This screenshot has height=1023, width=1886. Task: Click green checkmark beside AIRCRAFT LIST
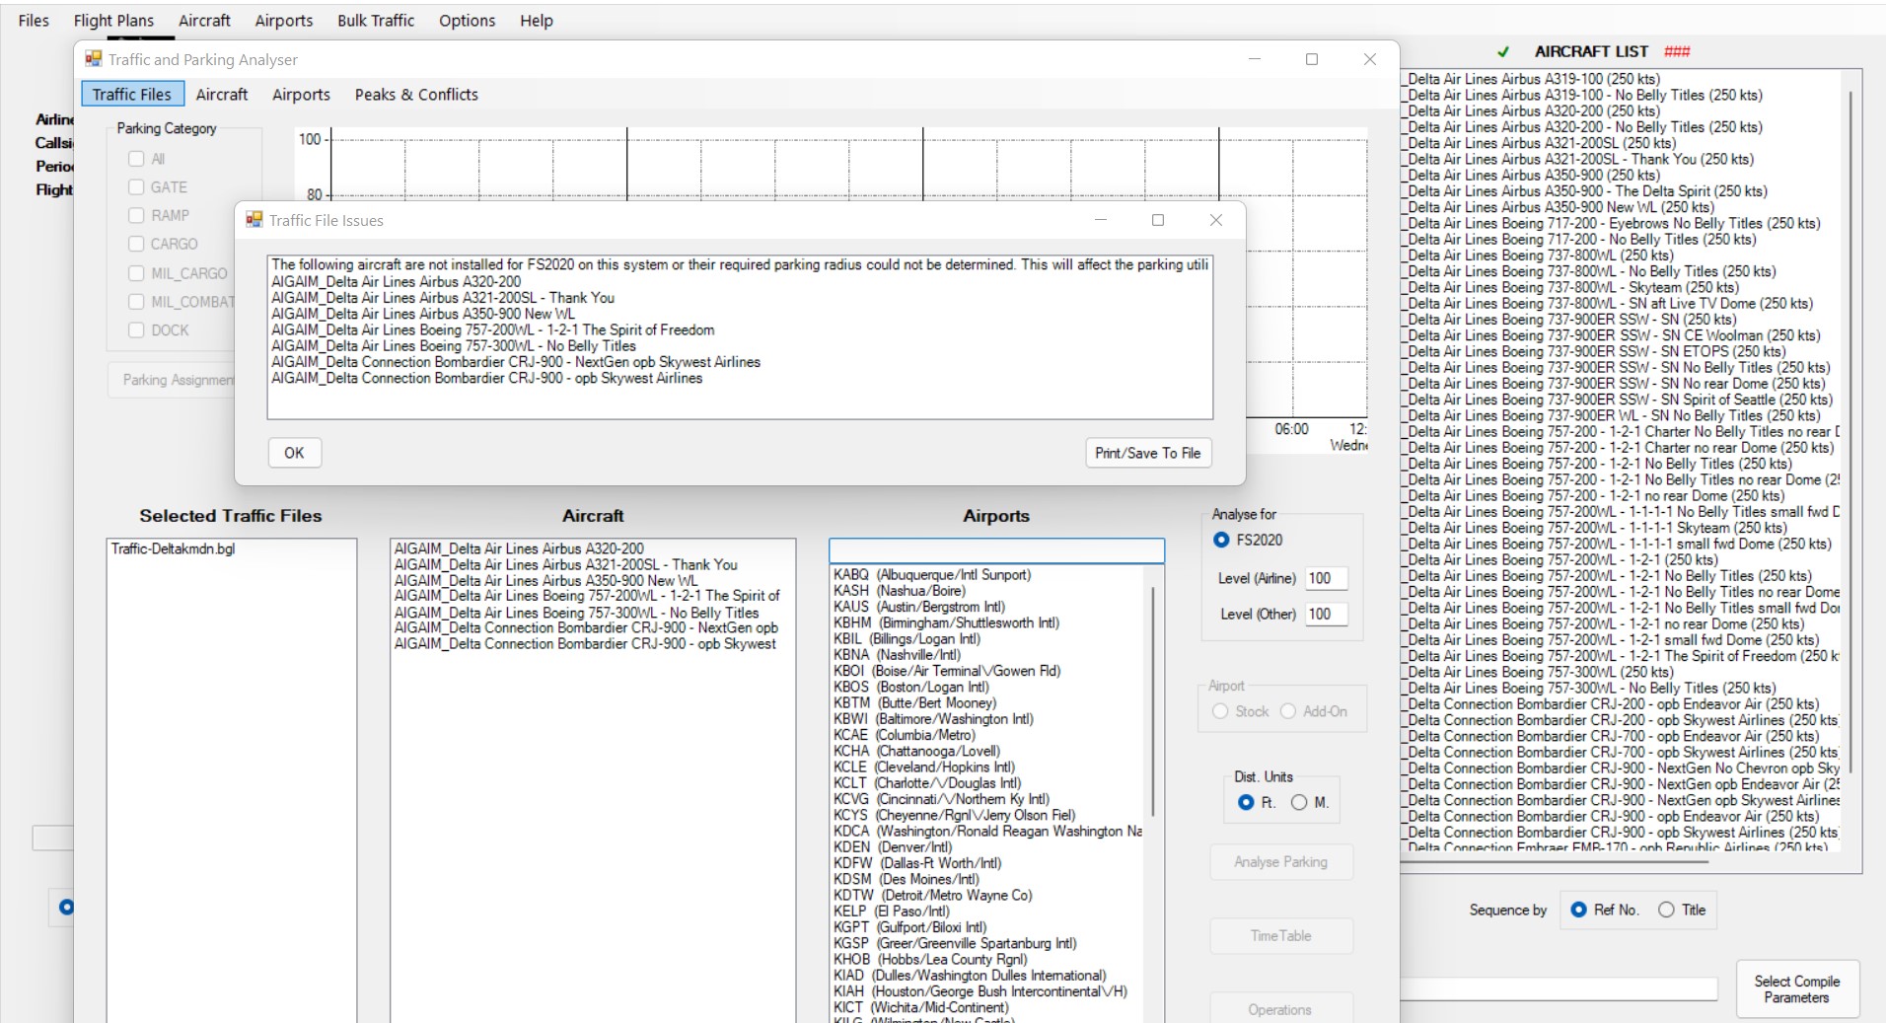[x=1503, y=51]
